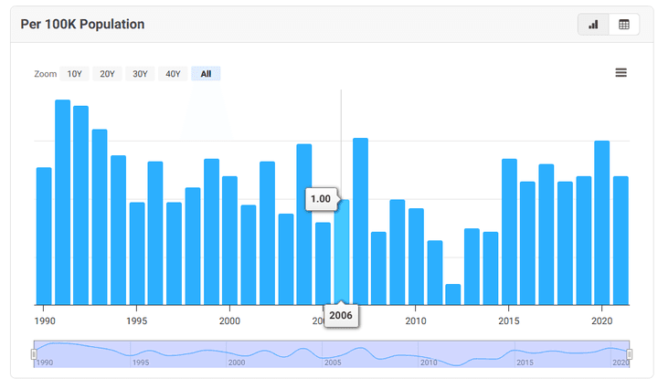Select the All zoom option
This screenshot has height=389, width=658.
pos(206,74)
